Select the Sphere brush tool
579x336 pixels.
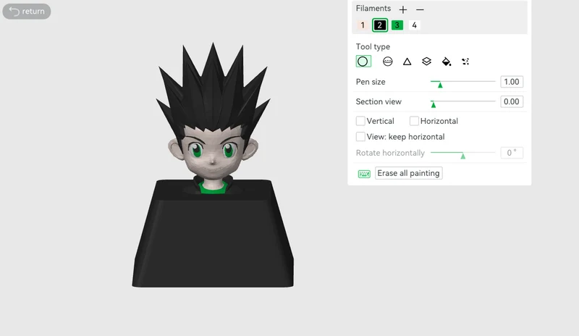[x=387, y=62]
